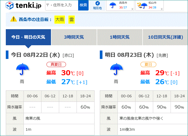Image resolution: width=188 pixels, height=136 pixels.
Task: Focus the postal code address input field
Action: point(62,5)
